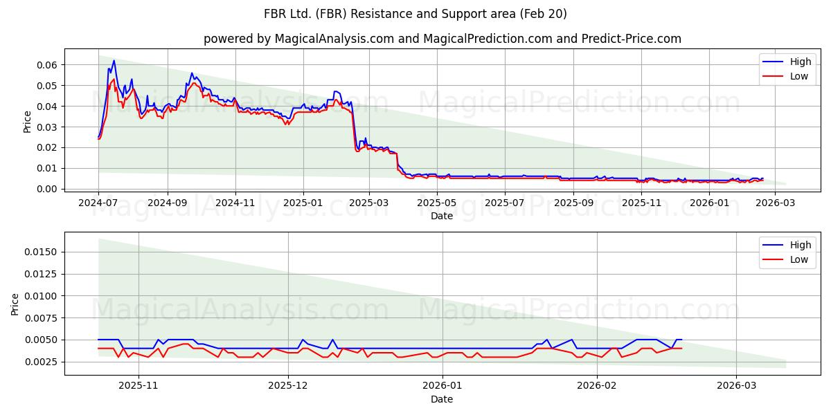Viewport: 831px width, 415px height.
Task: Click the '2026-01' x-axis label in the bottom chart
Action: [x=443, y=386]
